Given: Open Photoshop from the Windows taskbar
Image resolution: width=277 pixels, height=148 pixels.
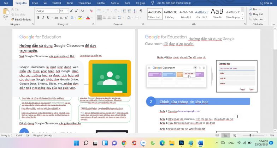Looking at the screenshot, I should 181,143.
